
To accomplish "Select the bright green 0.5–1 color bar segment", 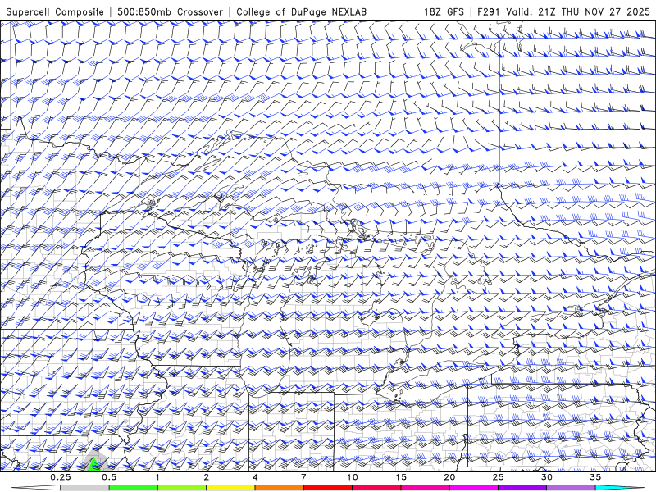I will pos(134,488).
